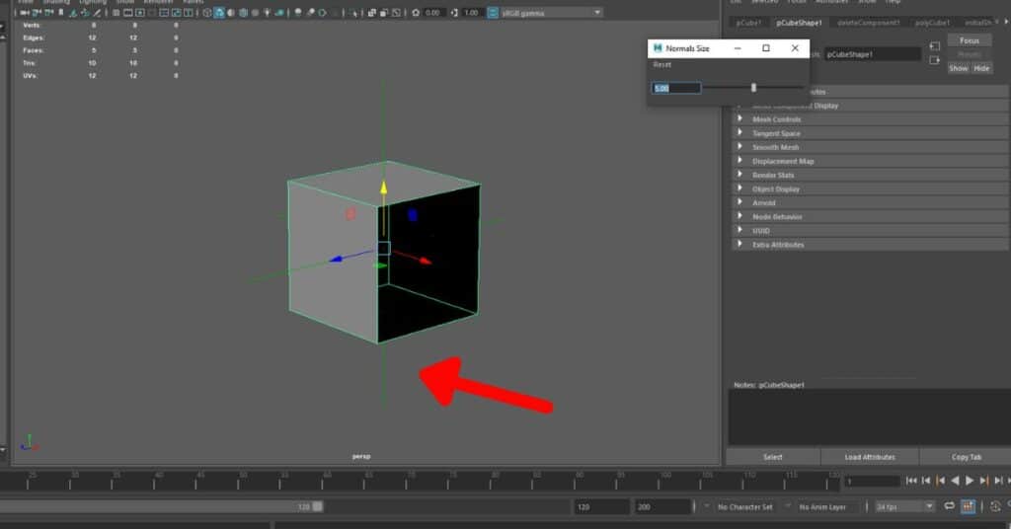Open the sRGB gamma dropdown

544,13
